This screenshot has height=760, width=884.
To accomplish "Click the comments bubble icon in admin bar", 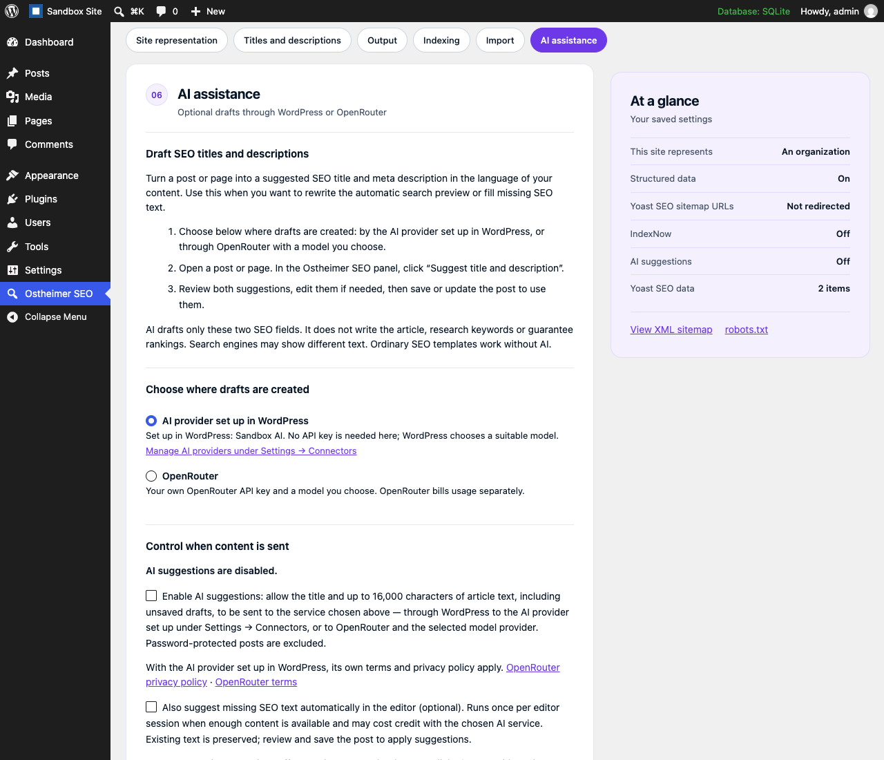I will point(161,11).
